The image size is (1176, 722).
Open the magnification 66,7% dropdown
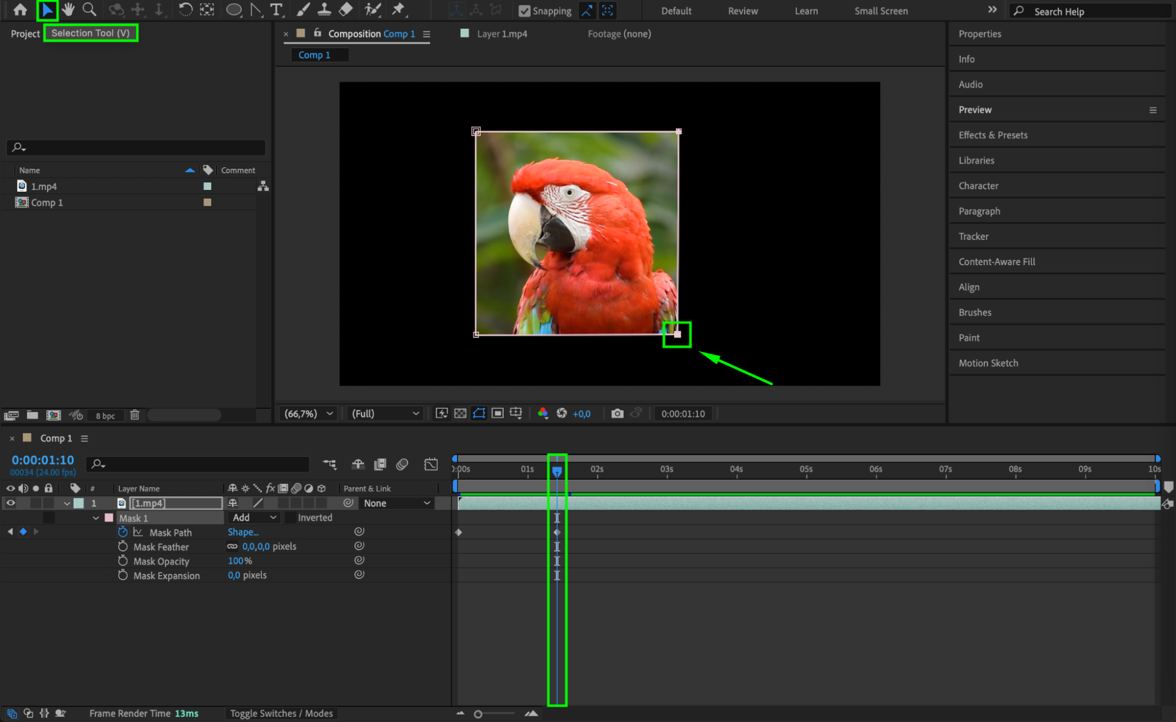pyautogui.click(x=309, y=413)
